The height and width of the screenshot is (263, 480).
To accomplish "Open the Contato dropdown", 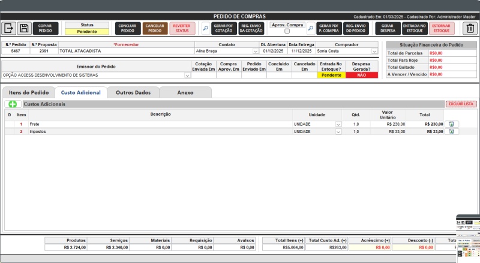I will 256,52.
